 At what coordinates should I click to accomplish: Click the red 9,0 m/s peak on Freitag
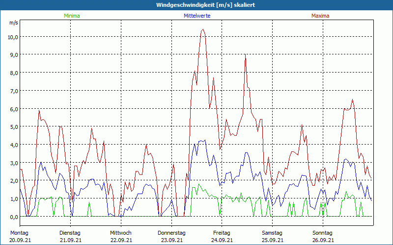pyautogui.click(x=245, y=54)
